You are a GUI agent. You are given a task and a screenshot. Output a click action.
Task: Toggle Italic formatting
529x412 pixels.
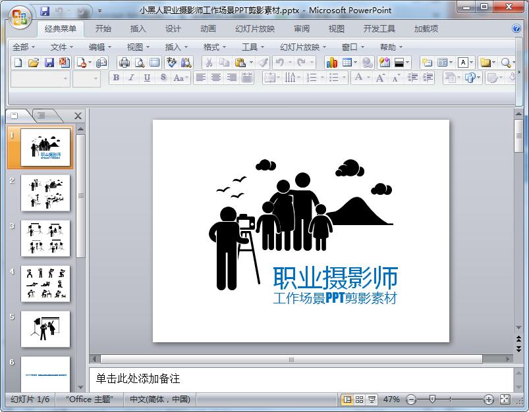(x=131, y=78)
